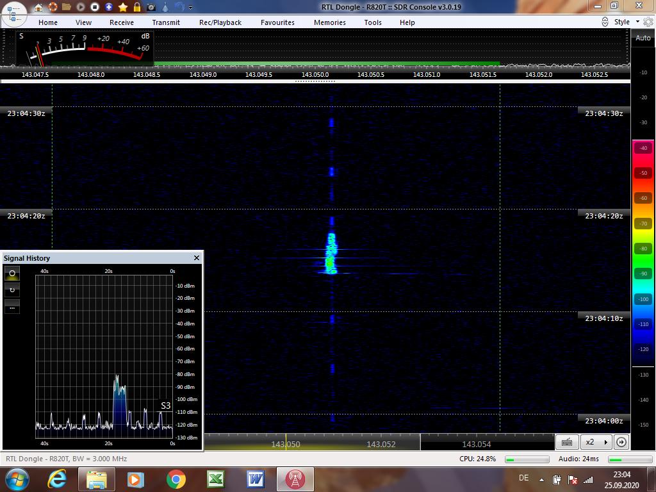Open favourites with the star icon

coord(123,6)
